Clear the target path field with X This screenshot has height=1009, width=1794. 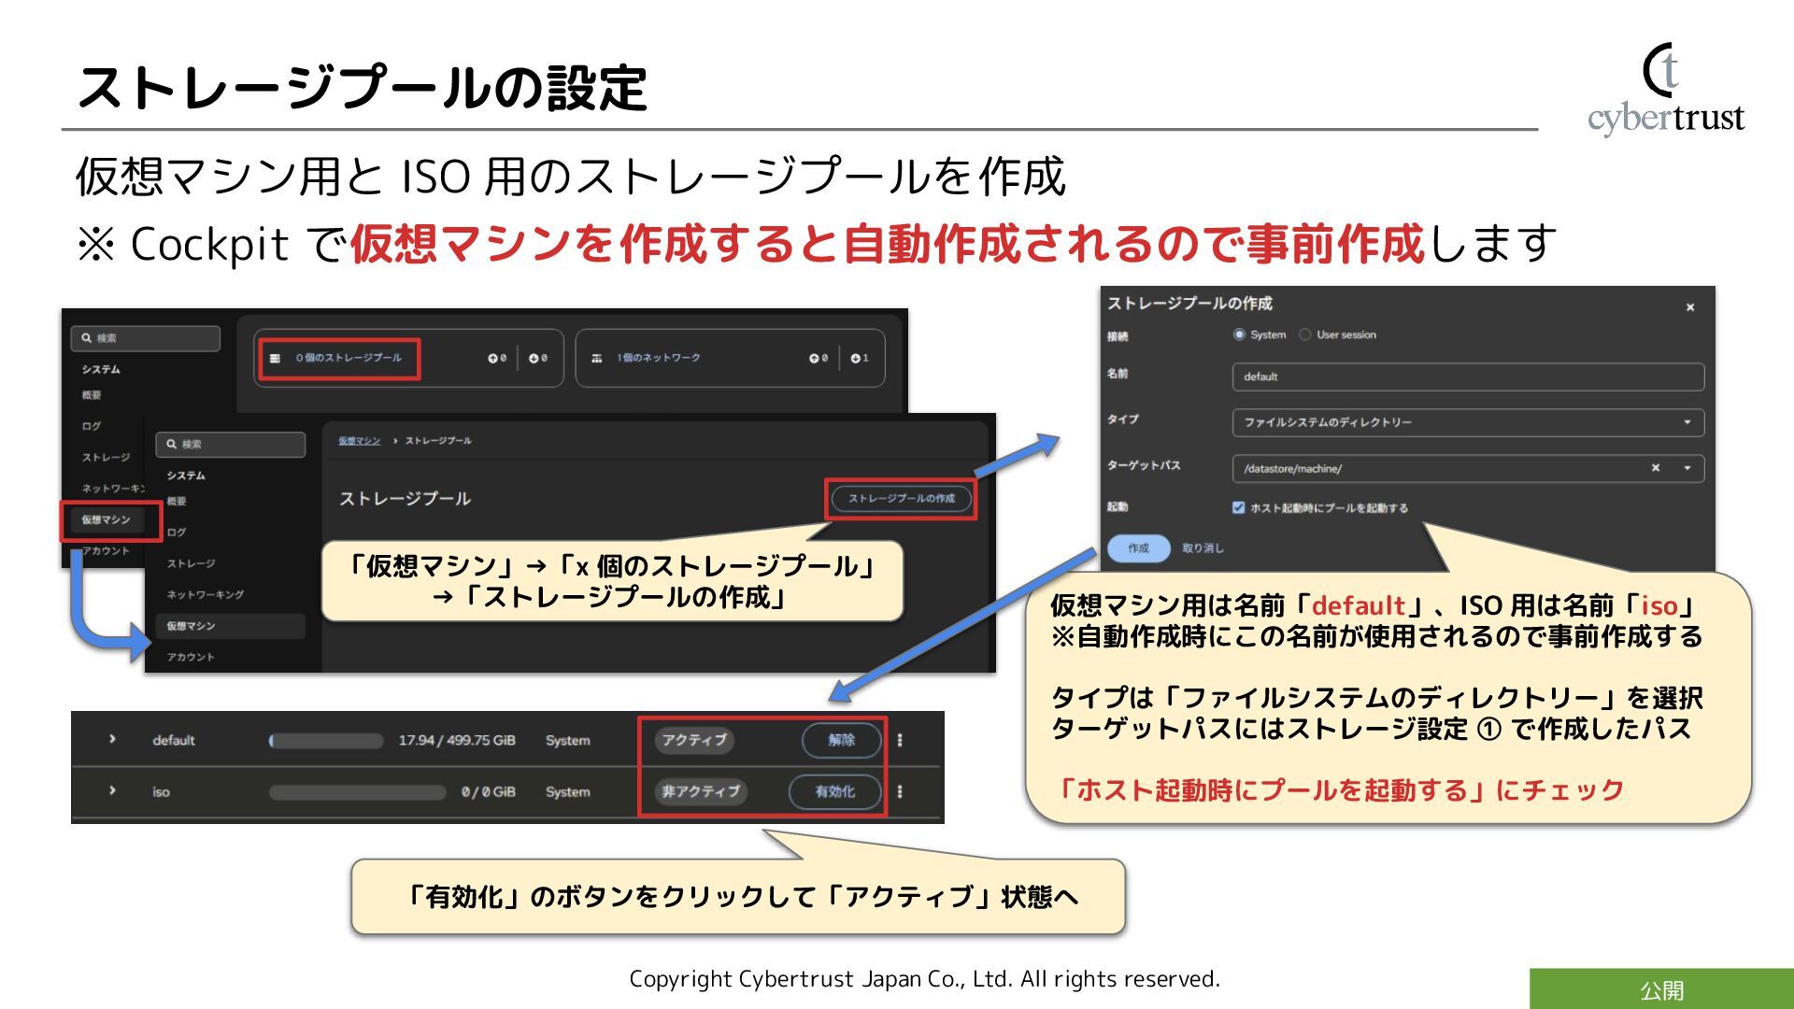pos(1655,468)
